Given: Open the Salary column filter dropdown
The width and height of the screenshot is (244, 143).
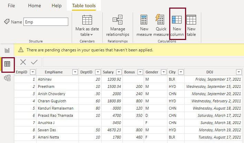Looking at the screenshot, I should [x=119, y=72].
